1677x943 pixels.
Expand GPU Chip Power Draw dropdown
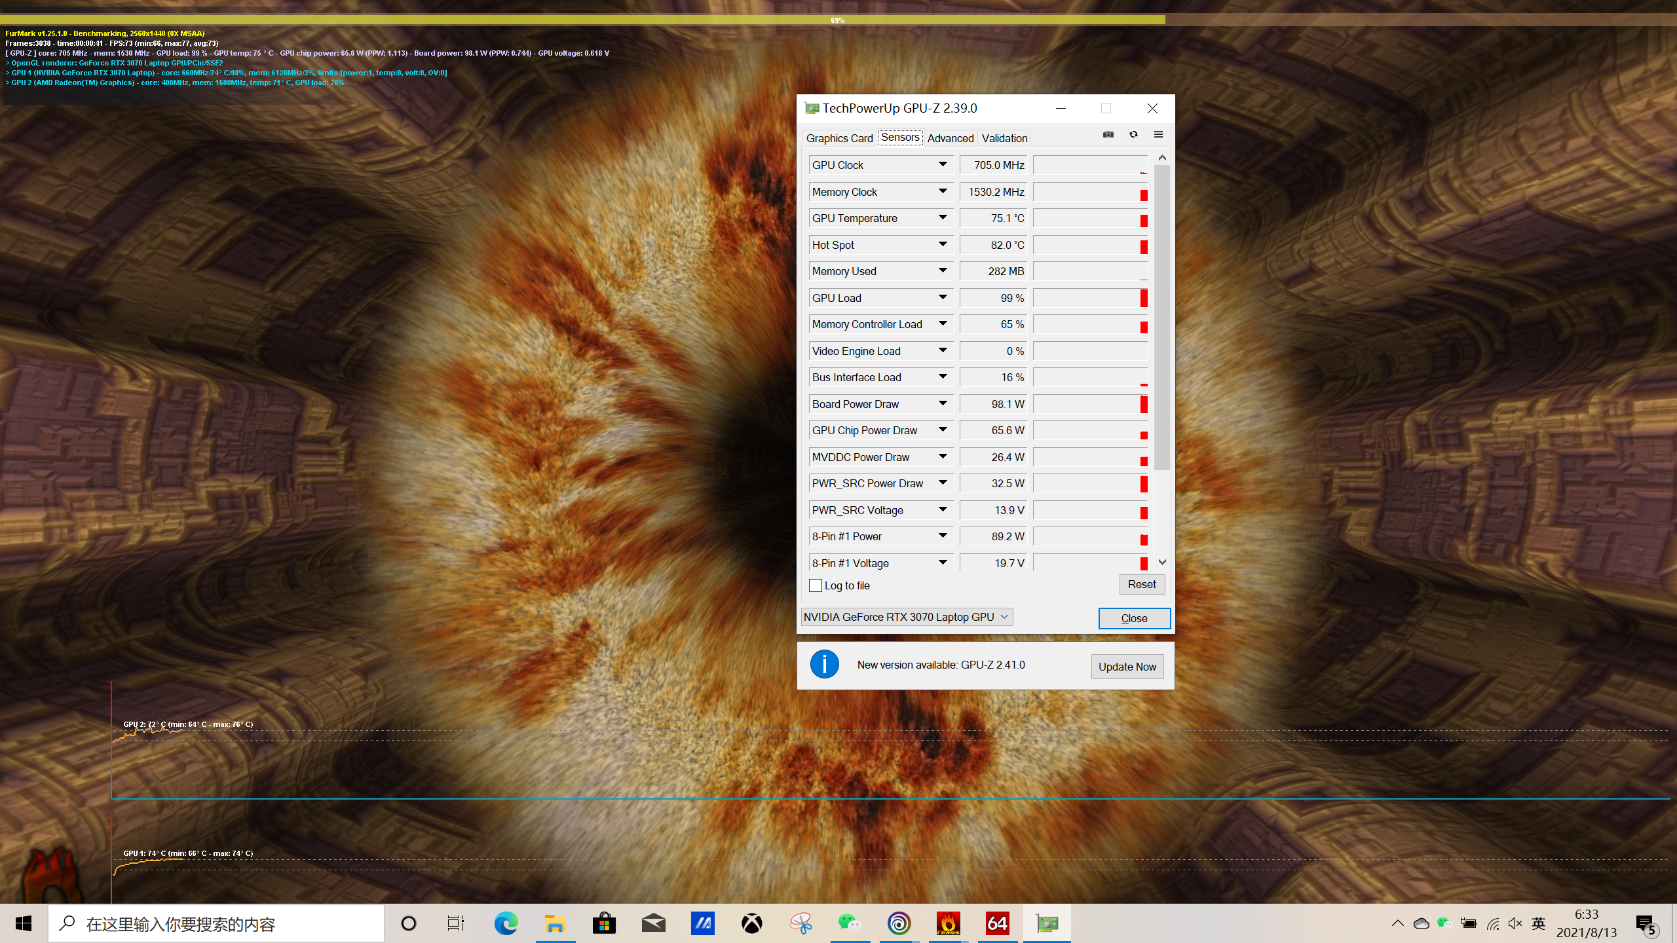tap(942, 431)
